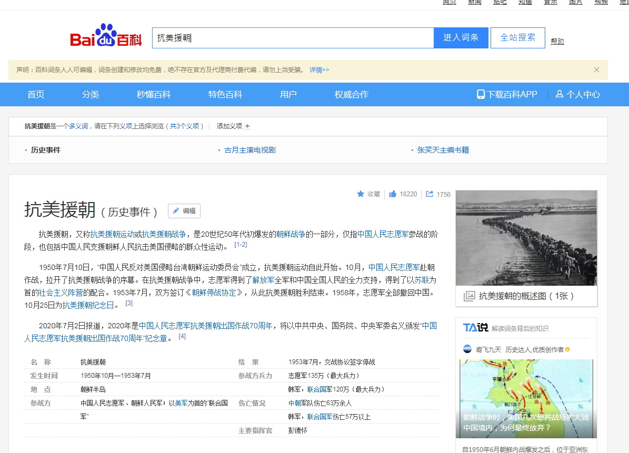Screen dimensions: 629x453
Task: Open the 帮助 help link
Action: point(557,41)
